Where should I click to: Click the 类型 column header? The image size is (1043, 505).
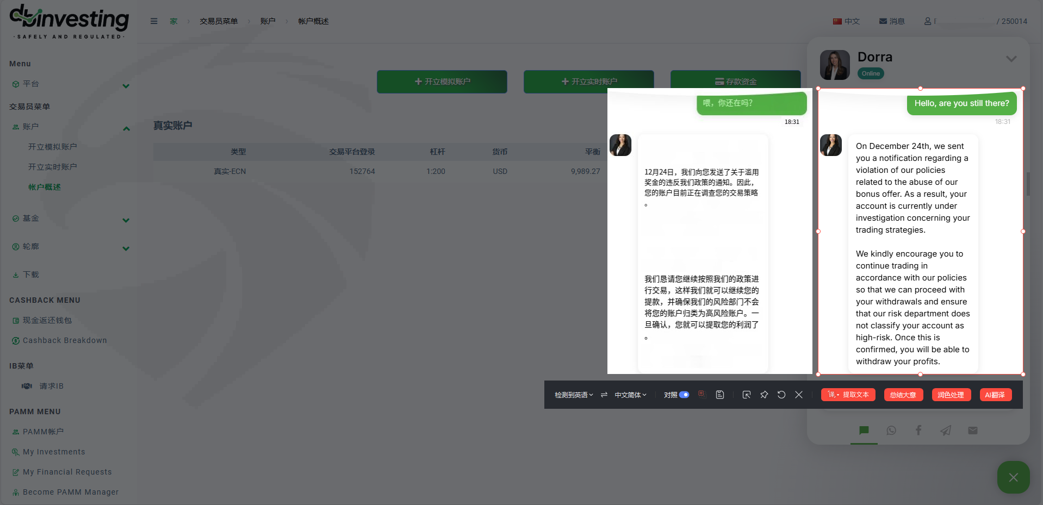238,152
